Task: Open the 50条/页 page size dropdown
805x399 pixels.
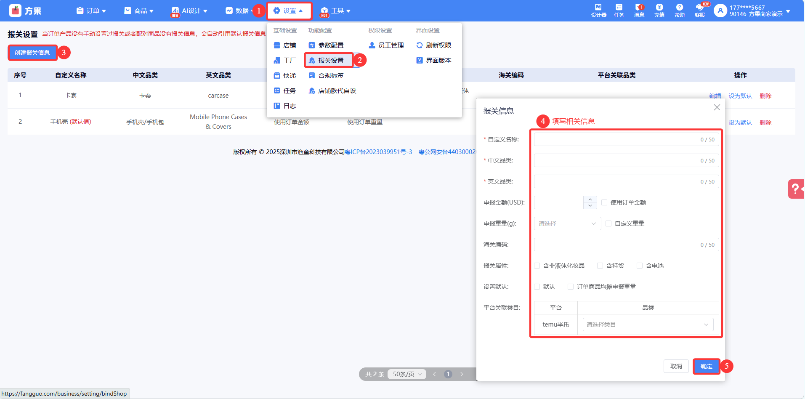Action: coord(407,374)
